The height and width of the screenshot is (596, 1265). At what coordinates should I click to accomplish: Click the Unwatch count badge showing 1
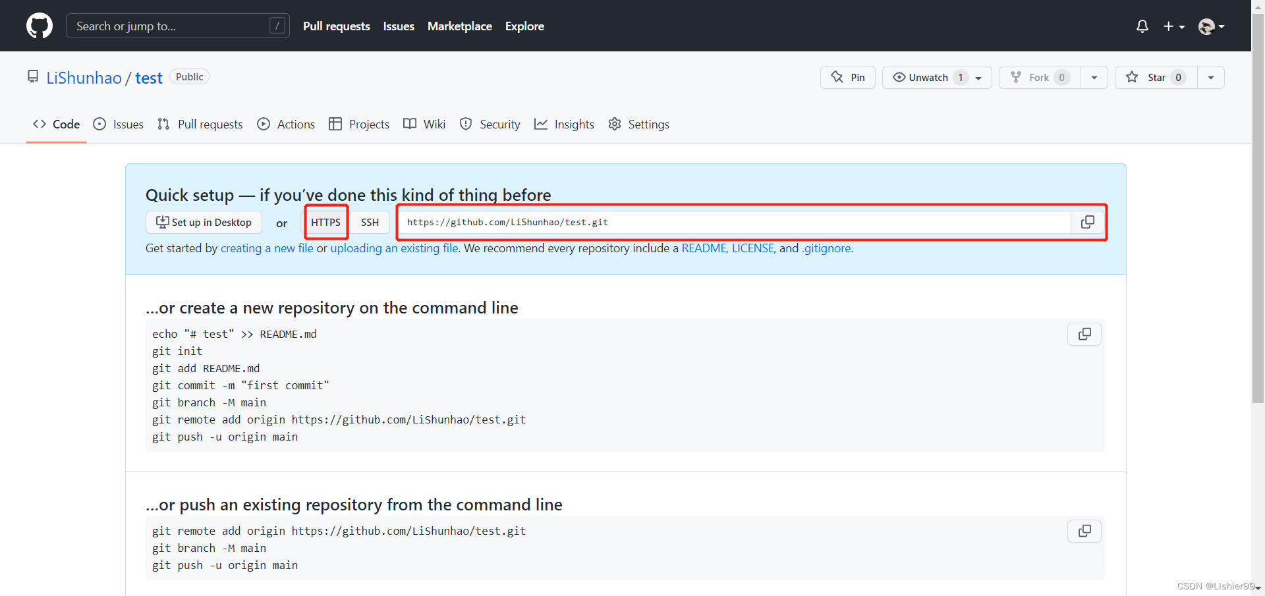961,77
